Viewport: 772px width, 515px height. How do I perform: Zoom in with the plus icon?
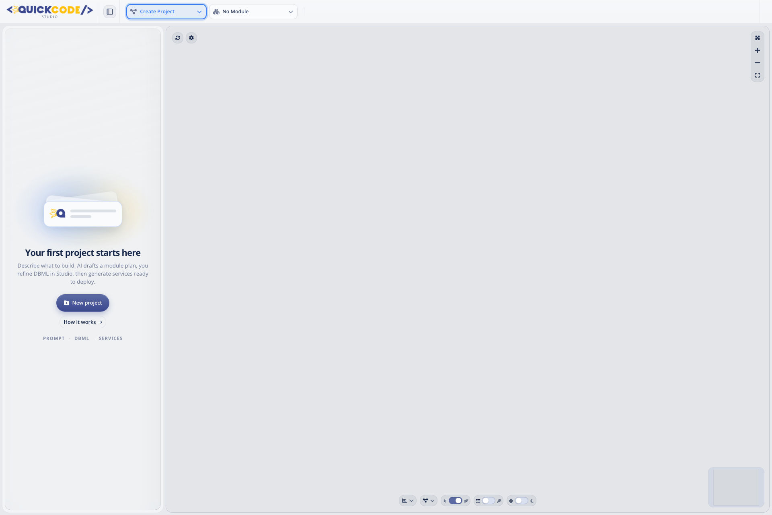click(758, 50)
